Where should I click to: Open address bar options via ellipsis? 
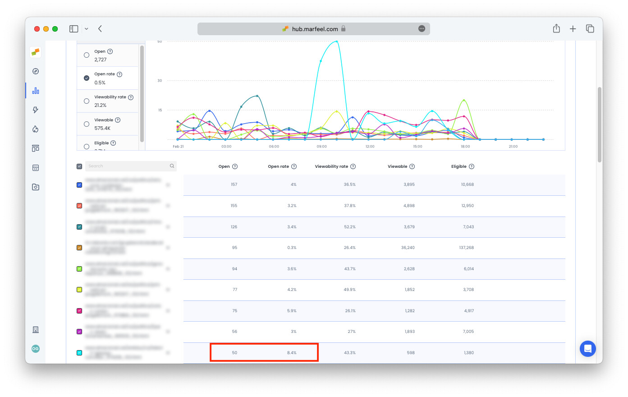(422, 28)
